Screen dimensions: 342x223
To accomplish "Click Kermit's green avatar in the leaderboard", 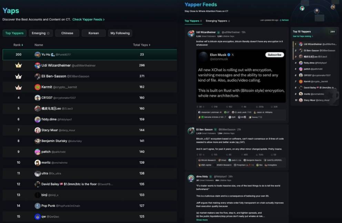I will tap(38, 87).
